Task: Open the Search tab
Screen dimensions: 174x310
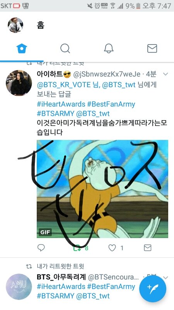Action: click(x=65, y=48)
